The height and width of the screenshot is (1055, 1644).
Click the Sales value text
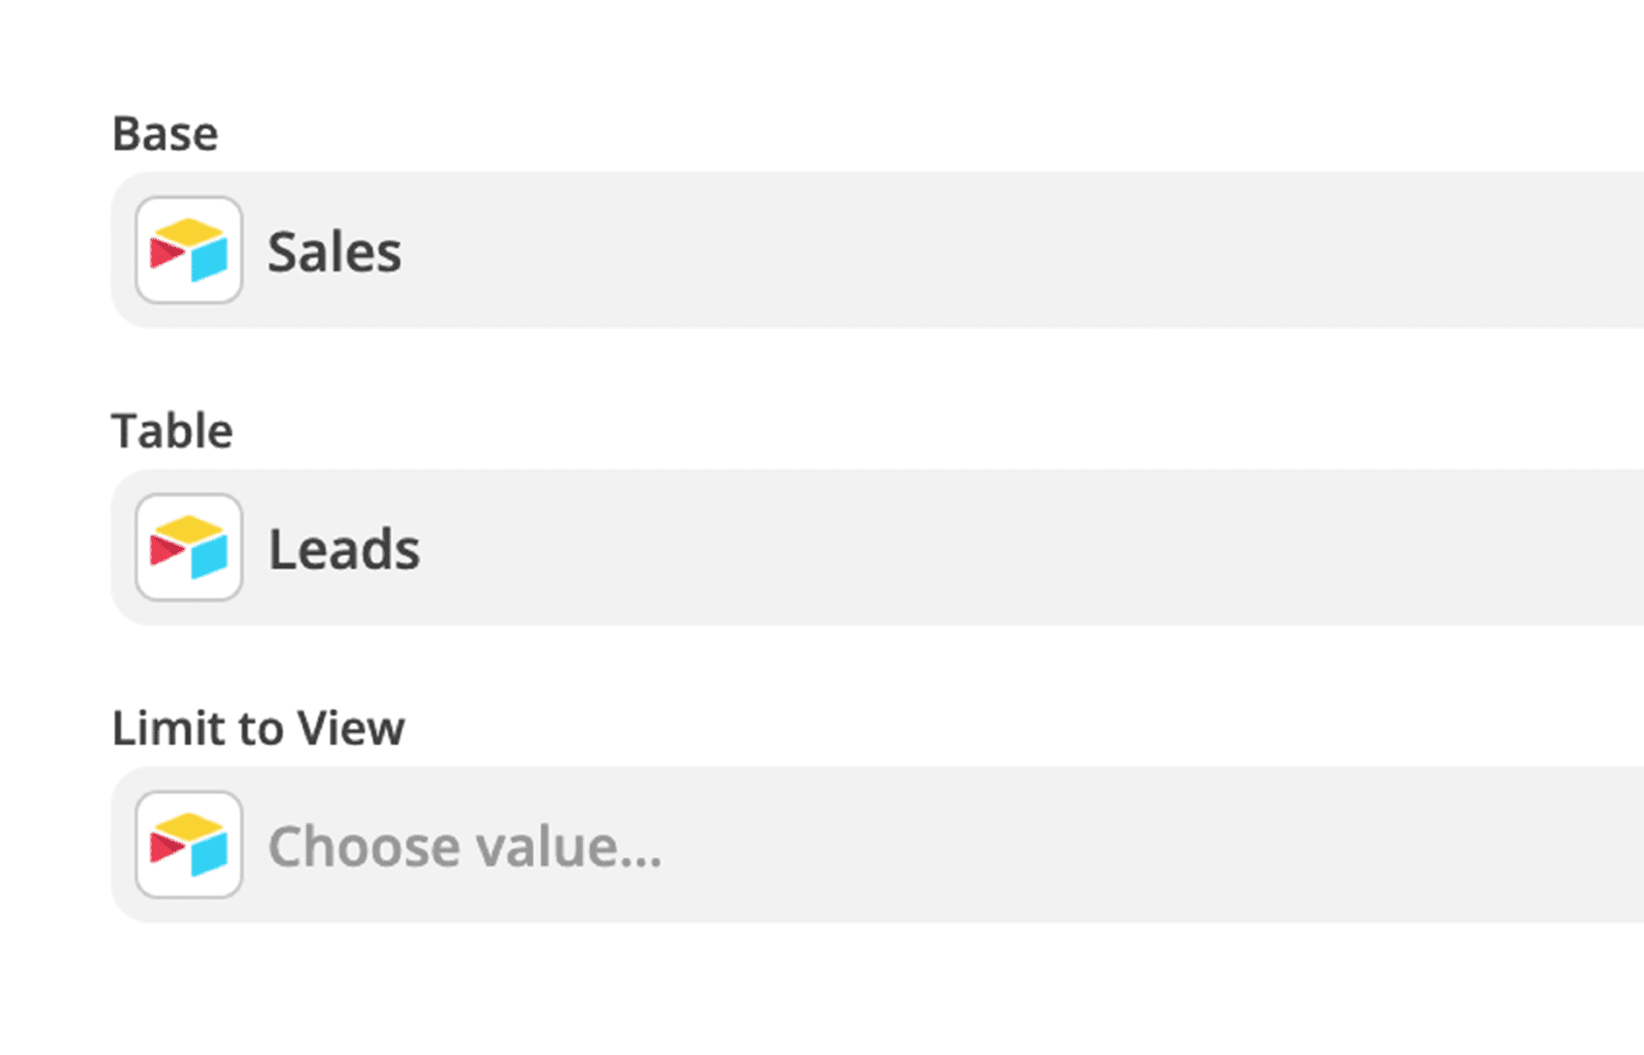tap(334, 252)
